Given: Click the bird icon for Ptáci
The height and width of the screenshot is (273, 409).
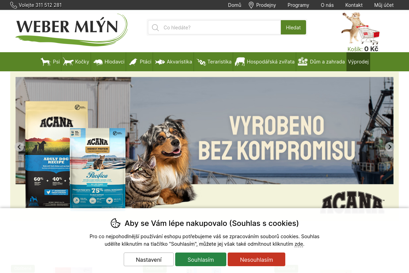Looking at the screenshot, I should point(133,62).
